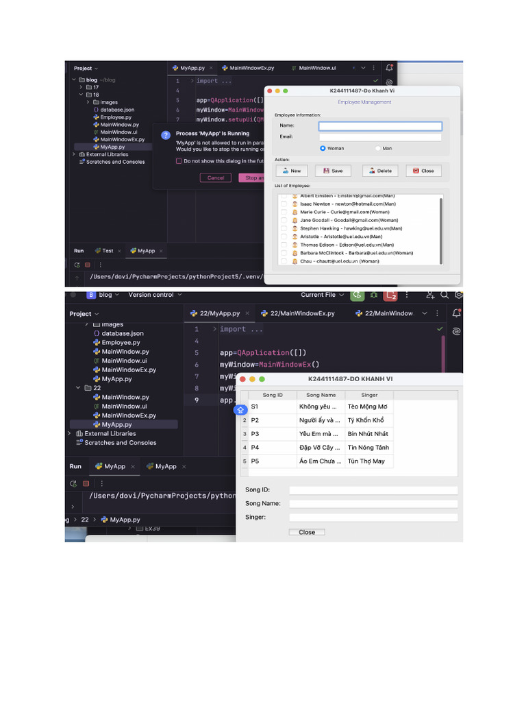Click the Debug bug icon in the lower toolbar
Screen dimensions: 526x702
374,295
